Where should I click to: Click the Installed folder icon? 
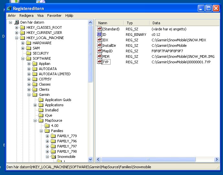pos(41,110)
